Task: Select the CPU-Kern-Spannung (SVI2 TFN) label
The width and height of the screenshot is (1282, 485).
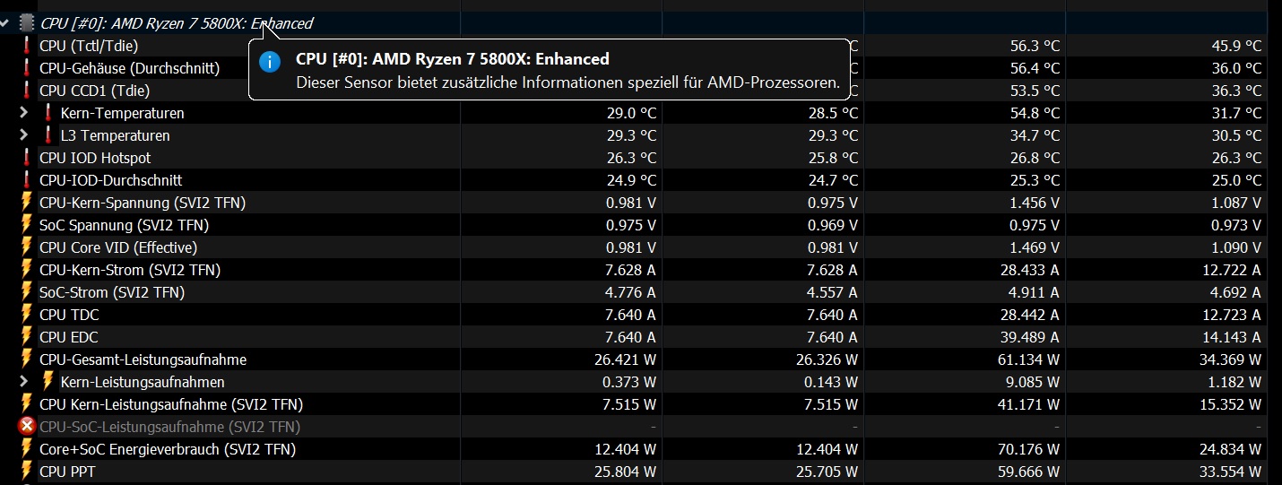Action: pyautogui.click(x=143, y=203)
